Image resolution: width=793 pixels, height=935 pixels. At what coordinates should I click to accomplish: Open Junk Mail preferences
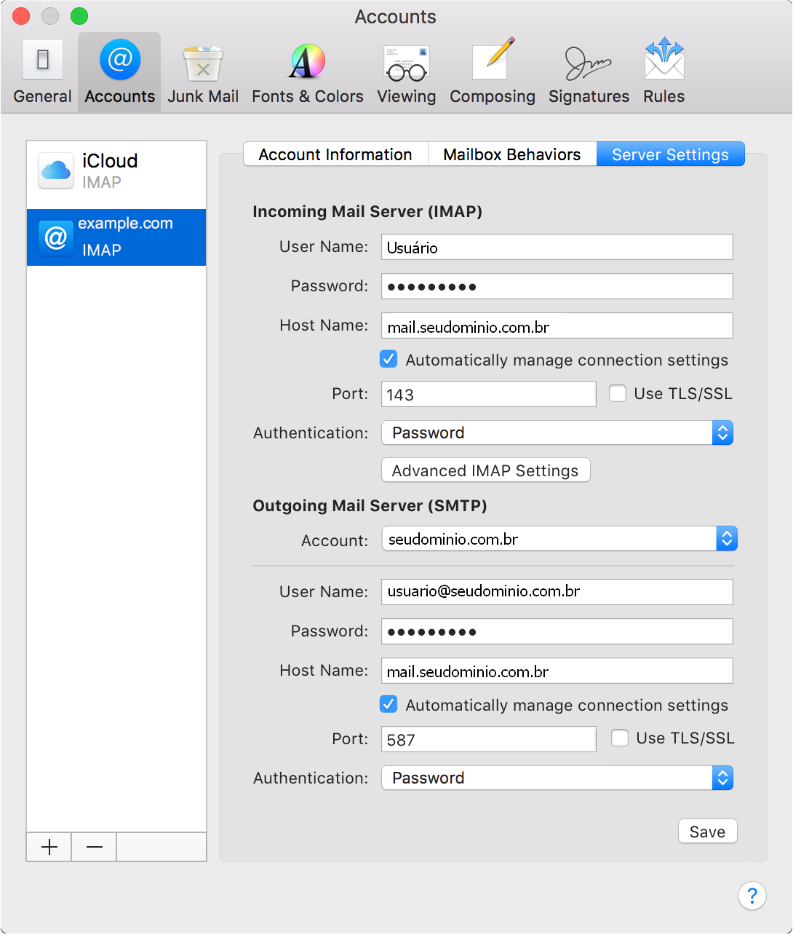click(203, 72)
